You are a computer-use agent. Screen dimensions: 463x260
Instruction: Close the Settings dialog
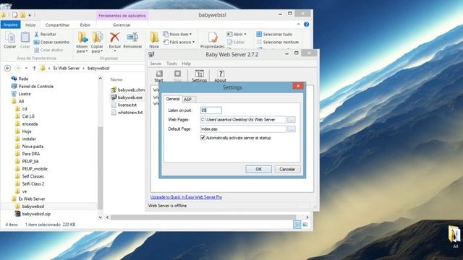[298, 86]
